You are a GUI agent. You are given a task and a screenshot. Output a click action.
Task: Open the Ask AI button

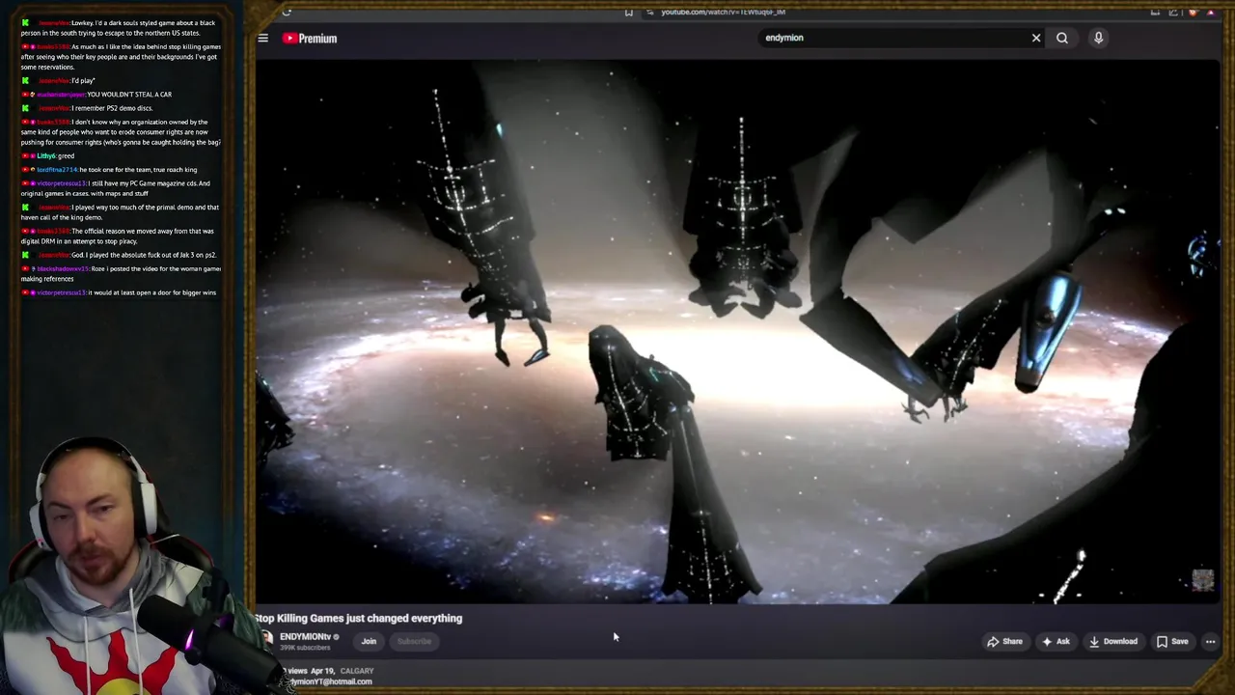(1056, 641)
